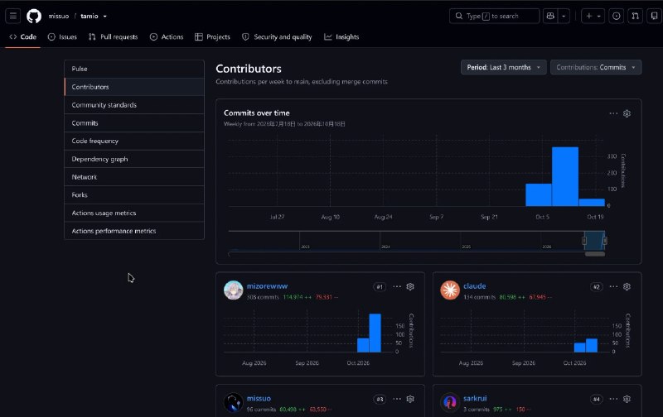The image size is (663, 417).
Task: Click the gear icon on claude card
Action: (x=627, y=286)
